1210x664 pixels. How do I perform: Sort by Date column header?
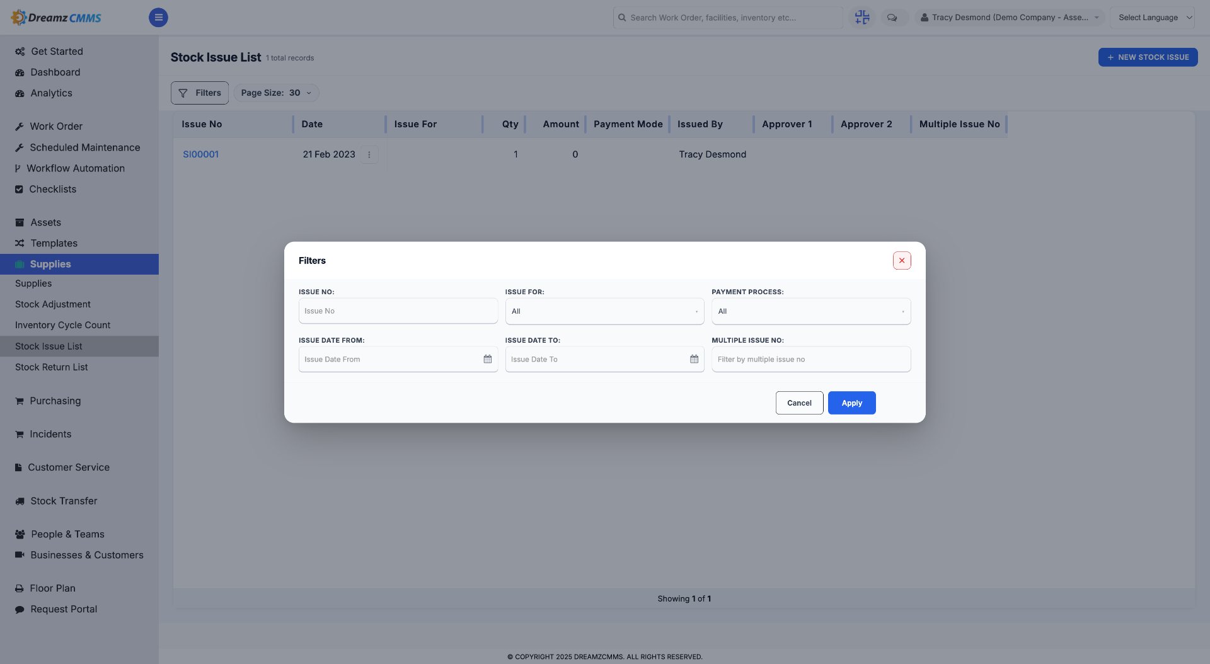pyautogui.click(x=312, y=125)
